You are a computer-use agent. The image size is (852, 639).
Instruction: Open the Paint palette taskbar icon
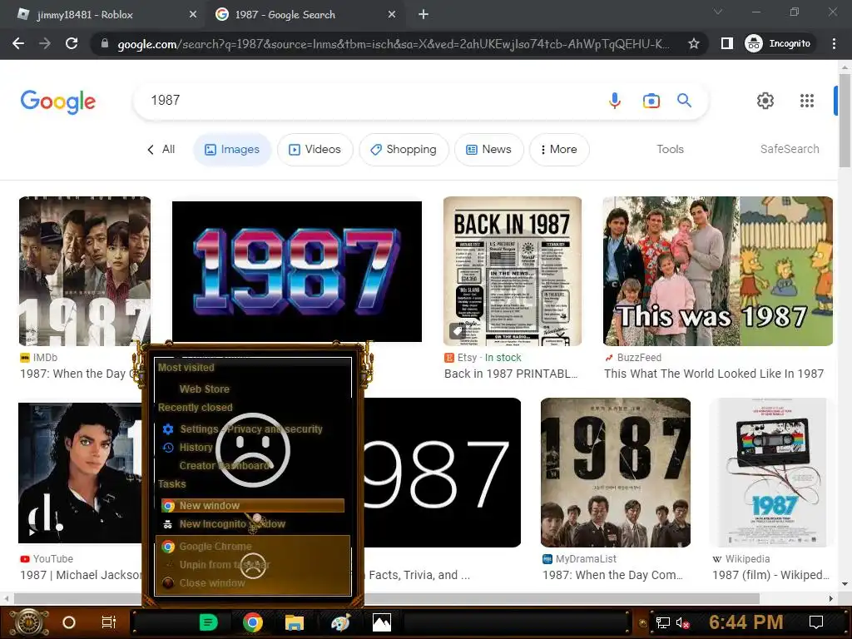[x=340, y=622]
